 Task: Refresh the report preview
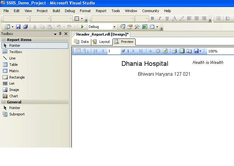click(x=165, y=51)
